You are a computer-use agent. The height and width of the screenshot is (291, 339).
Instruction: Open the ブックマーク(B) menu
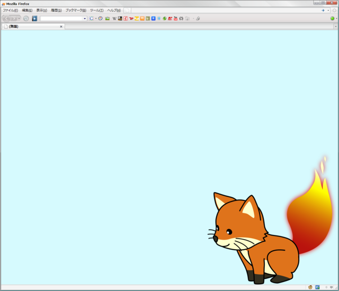76,11
